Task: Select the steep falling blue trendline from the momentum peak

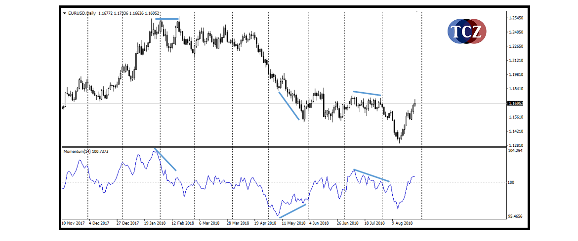Action: [x=165, y=159]
